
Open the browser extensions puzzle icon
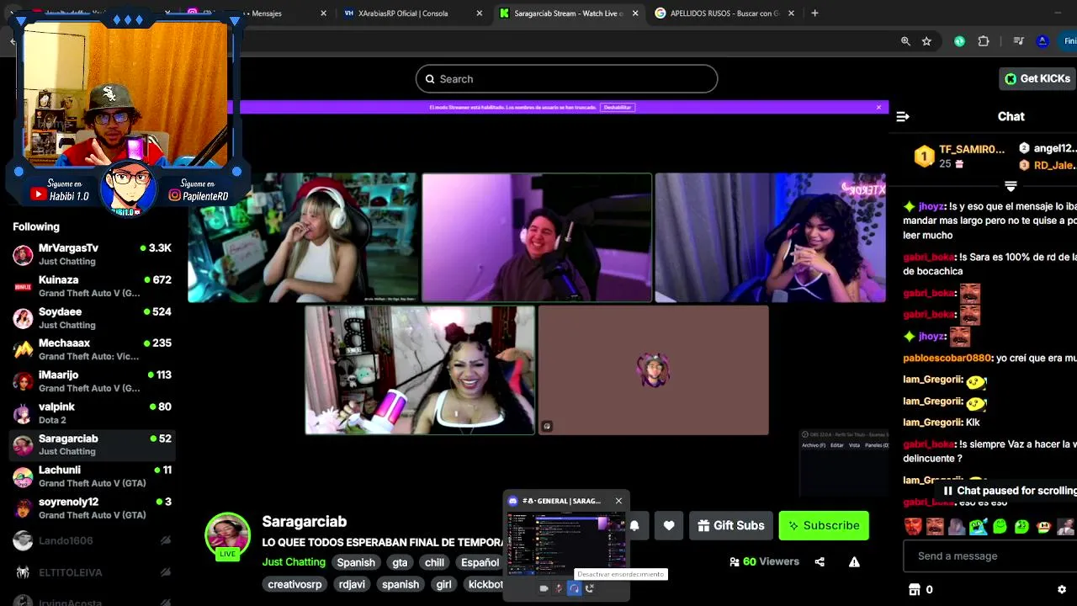tap(984, 41)
